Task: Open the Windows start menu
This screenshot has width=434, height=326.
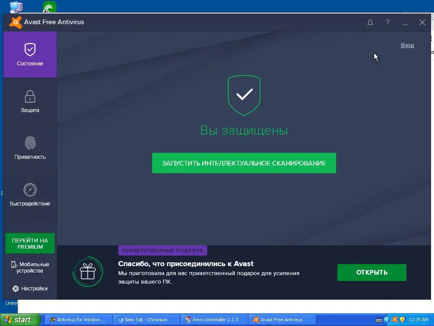Action: click(20, 320)
